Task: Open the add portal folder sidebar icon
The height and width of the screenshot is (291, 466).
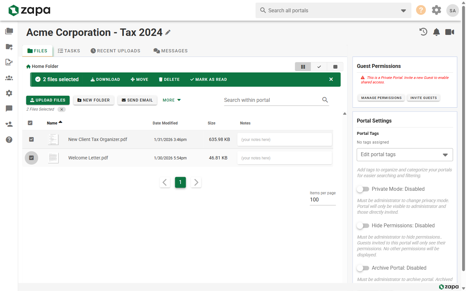Action: [x=9, y=47]
